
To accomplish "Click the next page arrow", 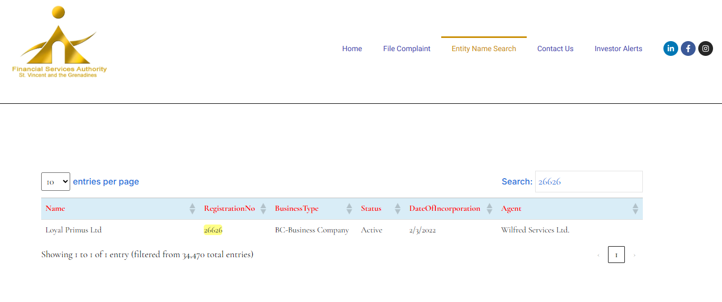I will (634, 255).
